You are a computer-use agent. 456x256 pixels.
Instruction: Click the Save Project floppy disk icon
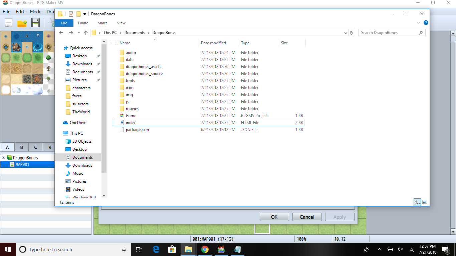[x=35, y=23]
